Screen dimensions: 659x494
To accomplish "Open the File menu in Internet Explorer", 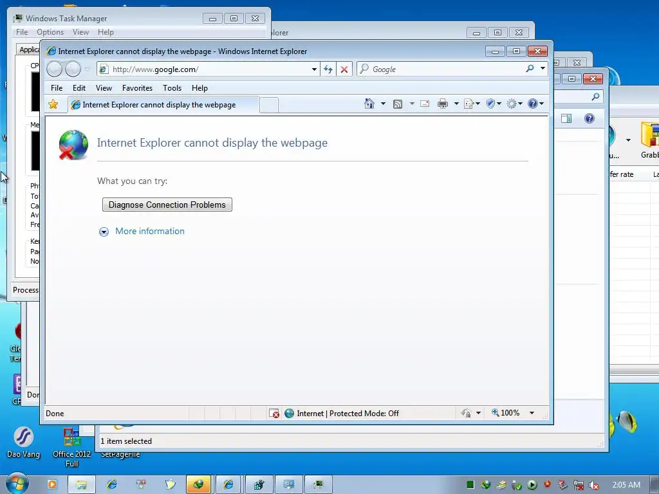I will click(57, 88).
